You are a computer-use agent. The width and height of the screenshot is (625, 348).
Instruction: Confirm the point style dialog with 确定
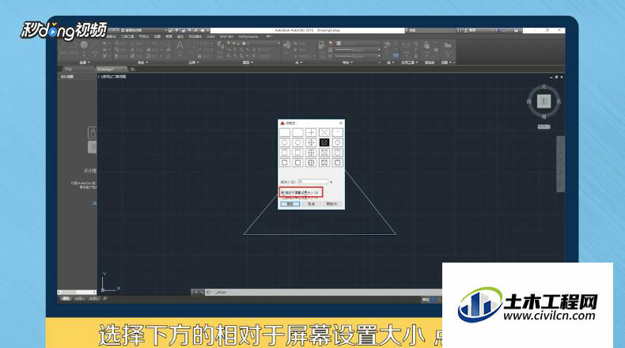pos(290,204)
